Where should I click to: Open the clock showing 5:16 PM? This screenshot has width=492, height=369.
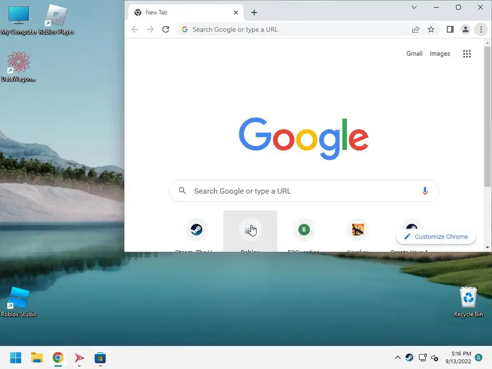tap(458, 357)
